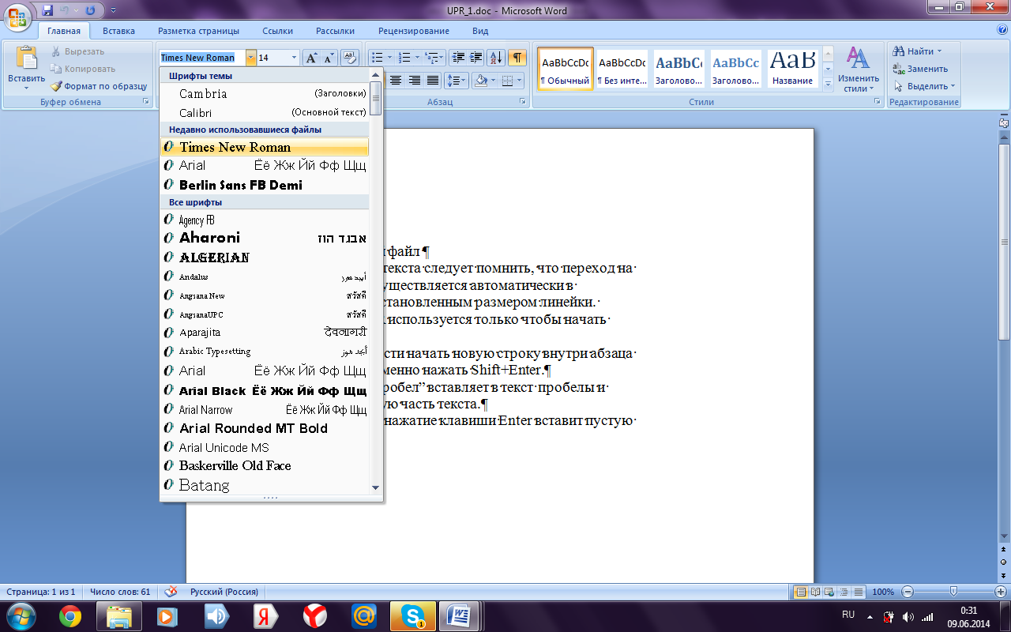Open the Разметка страницы tab
Screen dimensions: 1011x632
point(198,31)
